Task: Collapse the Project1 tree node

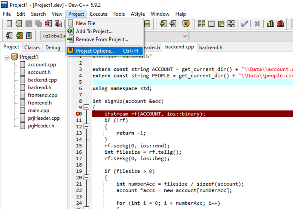Action: [x=7, y=57]
